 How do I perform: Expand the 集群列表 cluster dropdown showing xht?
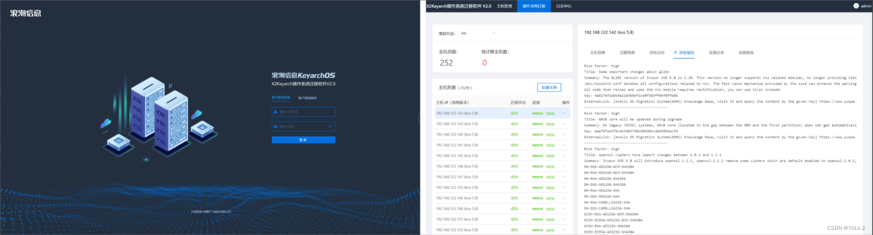477,34
